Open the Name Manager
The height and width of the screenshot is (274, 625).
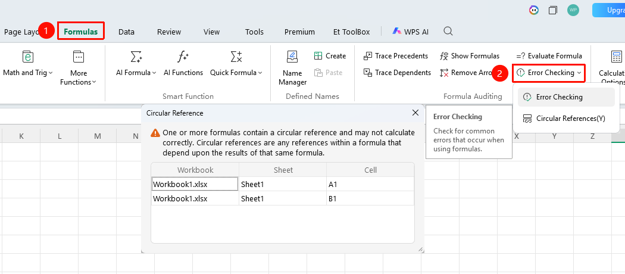click(x=292, y=68)
